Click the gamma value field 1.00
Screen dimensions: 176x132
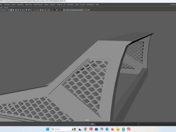pyautogui.click(x=60, y=10)
